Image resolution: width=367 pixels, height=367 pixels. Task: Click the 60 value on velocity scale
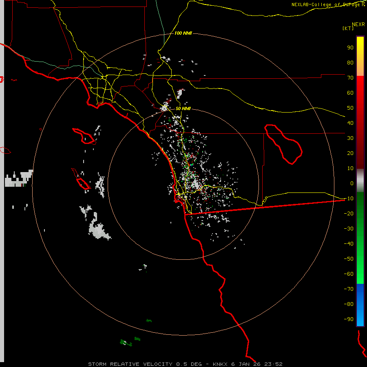(x=350, y=93)
